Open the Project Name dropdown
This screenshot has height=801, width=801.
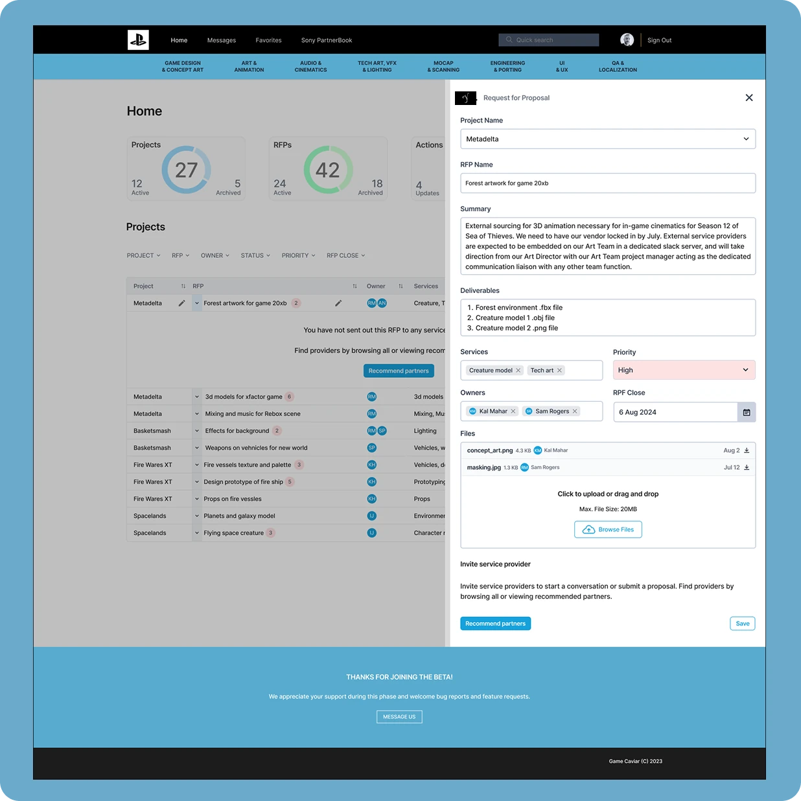[608, 139]
